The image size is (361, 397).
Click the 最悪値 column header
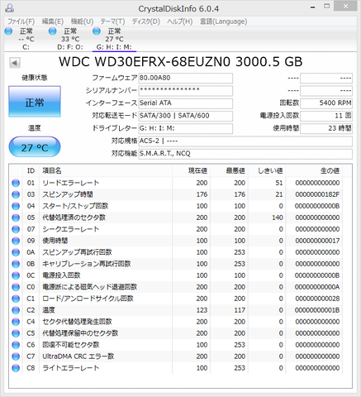pos(229,170)
